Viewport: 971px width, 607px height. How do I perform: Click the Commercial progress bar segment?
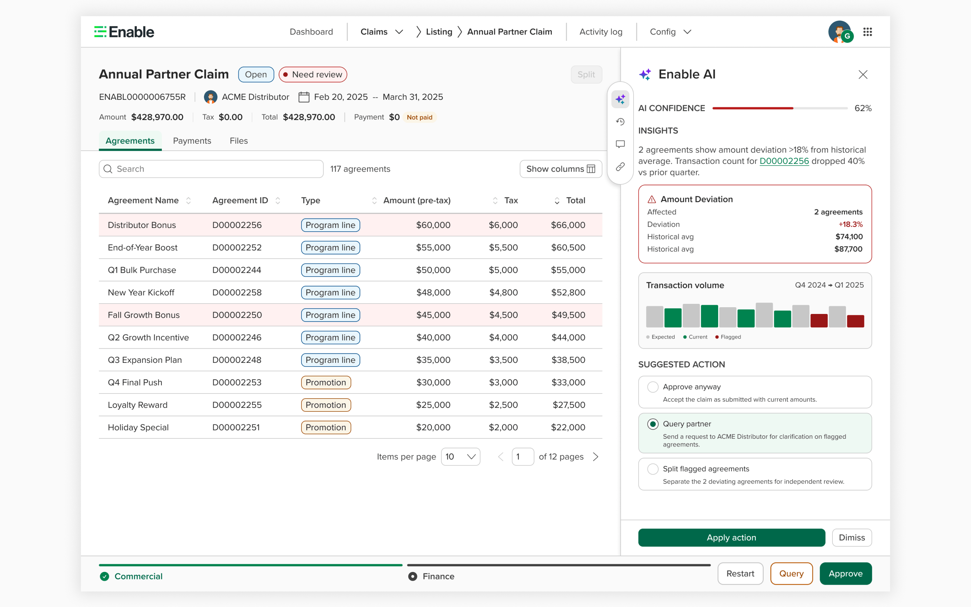tap(251, 565)
